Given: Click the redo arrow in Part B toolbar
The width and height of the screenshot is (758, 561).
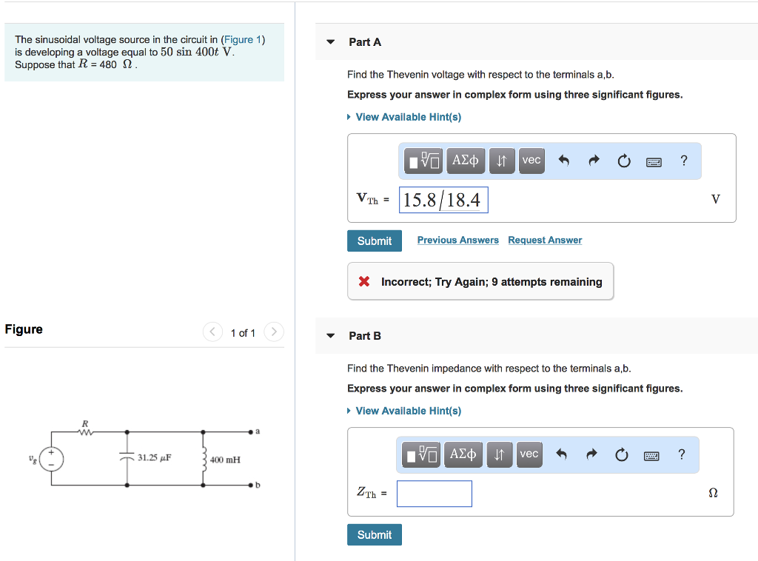Looking at the screenshot, I should click(592, 454).
